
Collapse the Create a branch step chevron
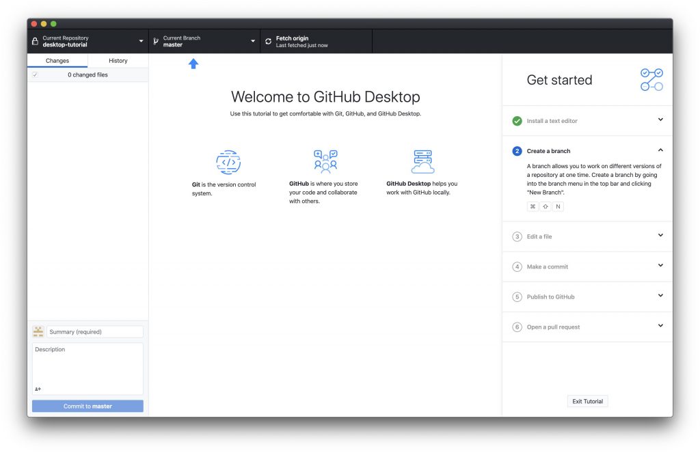[x=660, y=150]
